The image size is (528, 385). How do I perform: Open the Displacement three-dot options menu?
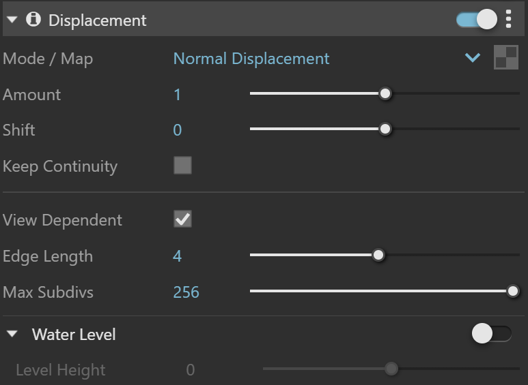tap(508, 19)
